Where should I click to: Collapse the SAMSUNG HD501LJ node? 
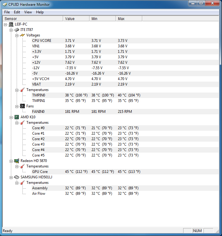tap(11, 177)
